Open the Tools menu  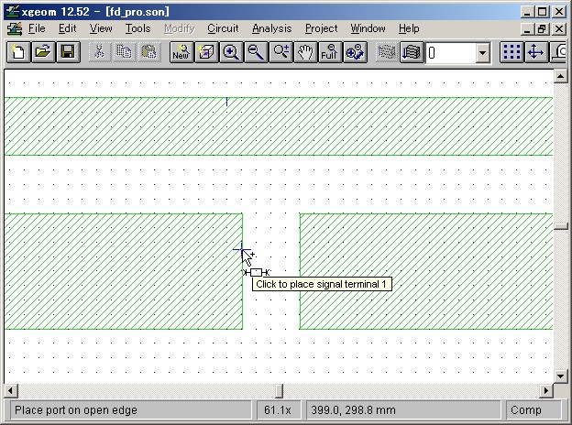coord(137,28)
